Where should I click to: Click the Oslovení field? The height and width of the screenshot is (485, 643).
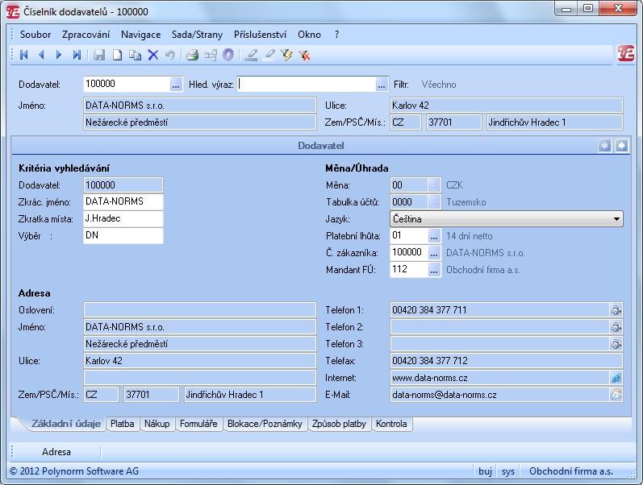coord(200,310)
